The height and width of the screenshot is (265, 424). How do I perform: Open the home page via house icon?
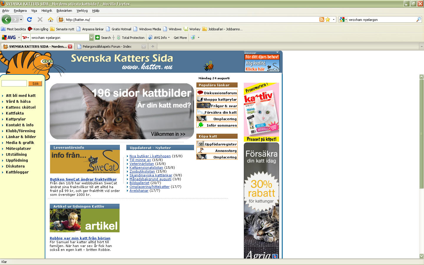tap(51, 19)
